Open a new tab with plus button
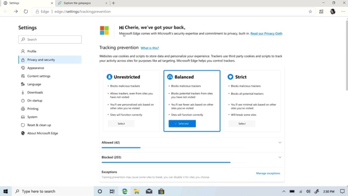Screen dimensions: 348x196 [113, 3]
